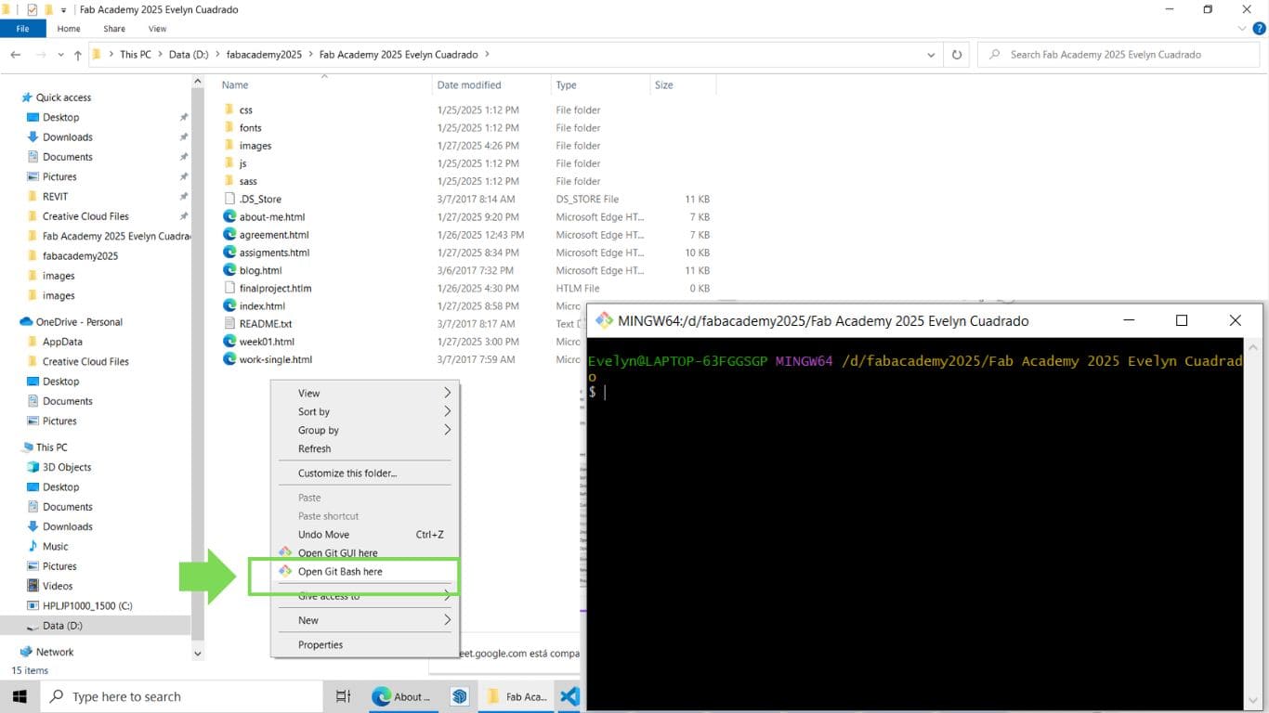
Task: Open the sass folder
Action: [x=248, y=181]
